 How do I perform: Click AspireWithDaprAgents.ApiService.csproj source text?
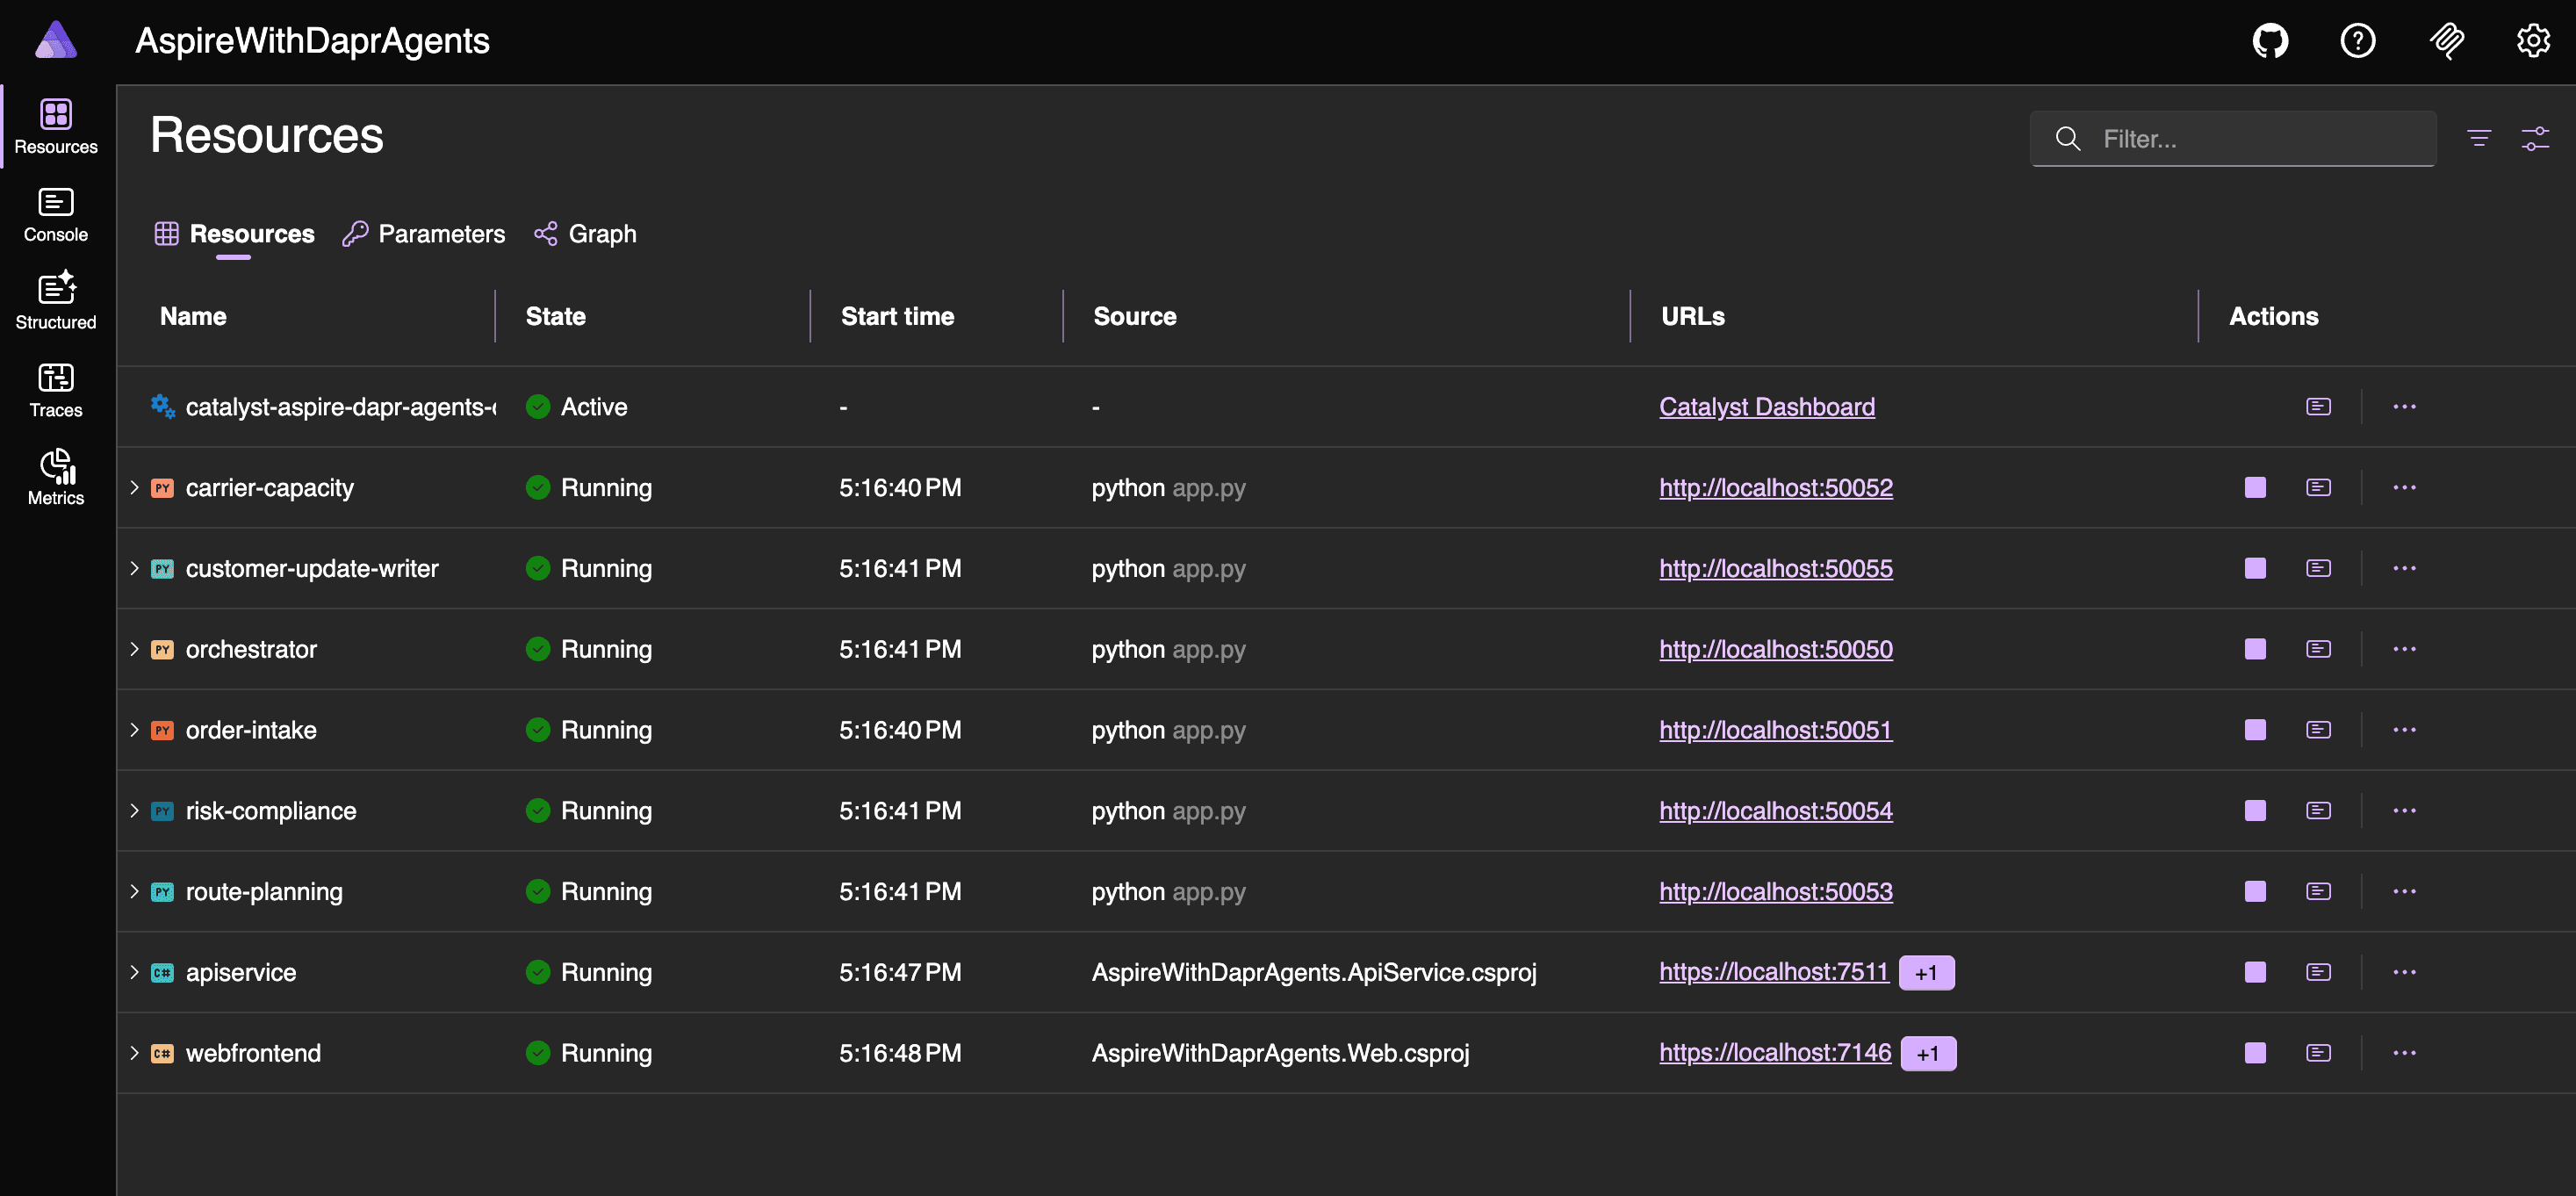[1314, 972]
